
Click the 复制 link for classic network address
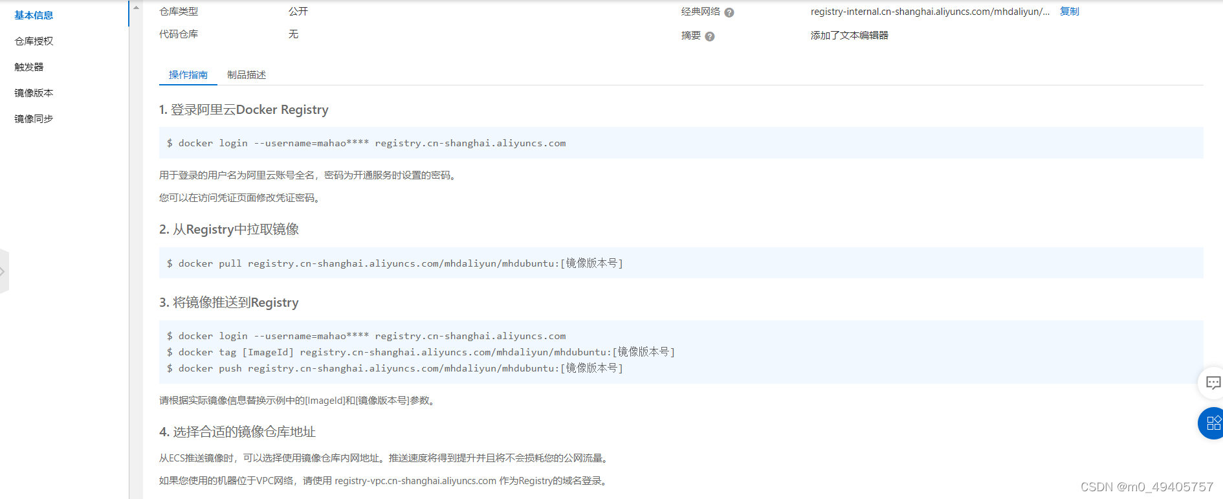1070,12
